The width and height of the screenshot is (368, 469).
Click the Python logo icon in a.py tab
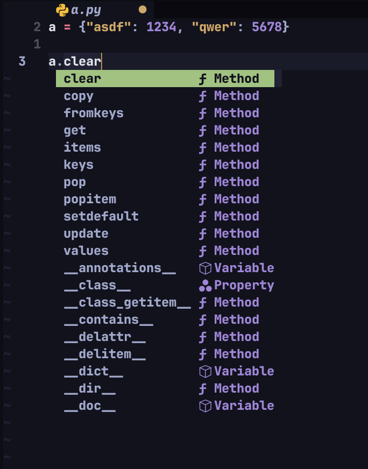(62, 10)
